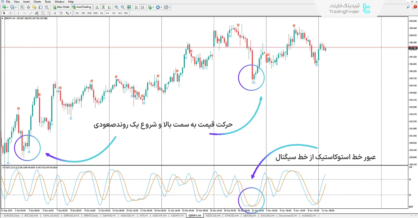The image size is (418, 218).
Task: Switch to the BRENT,Daily chart tab
Action: tap(91, 216)
